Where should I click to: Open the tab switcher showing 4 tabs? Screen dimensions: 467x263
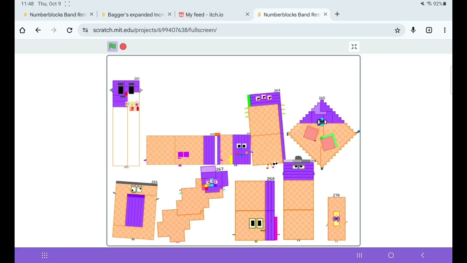pos(429,30)
